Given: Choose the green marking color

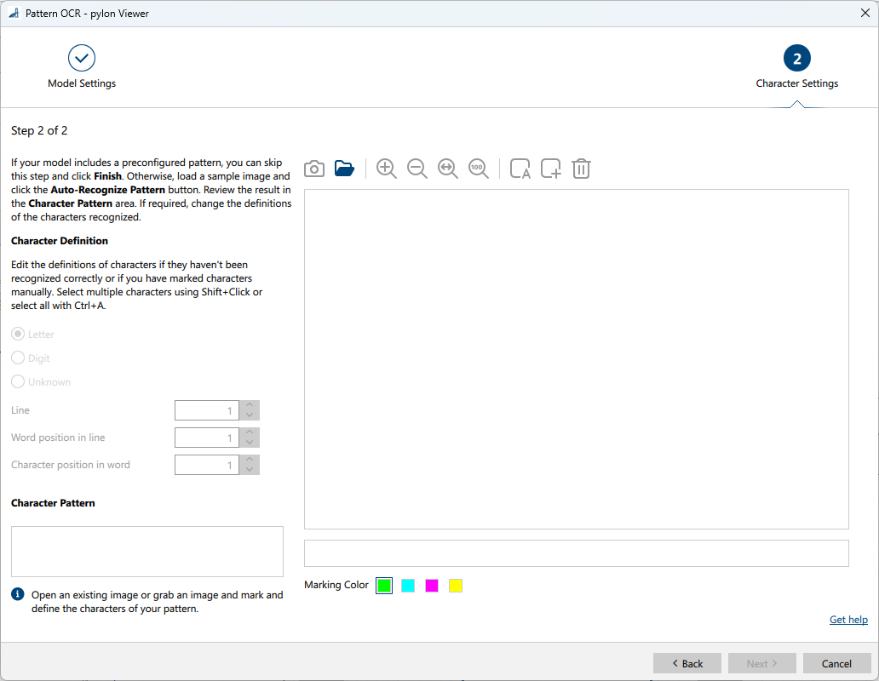Looking at the screenshot, I should 384,586.
